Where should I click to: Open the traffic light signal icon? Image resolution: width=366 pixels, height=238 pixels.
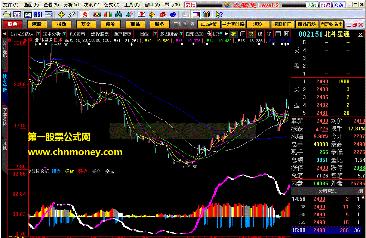click(97, 15)
